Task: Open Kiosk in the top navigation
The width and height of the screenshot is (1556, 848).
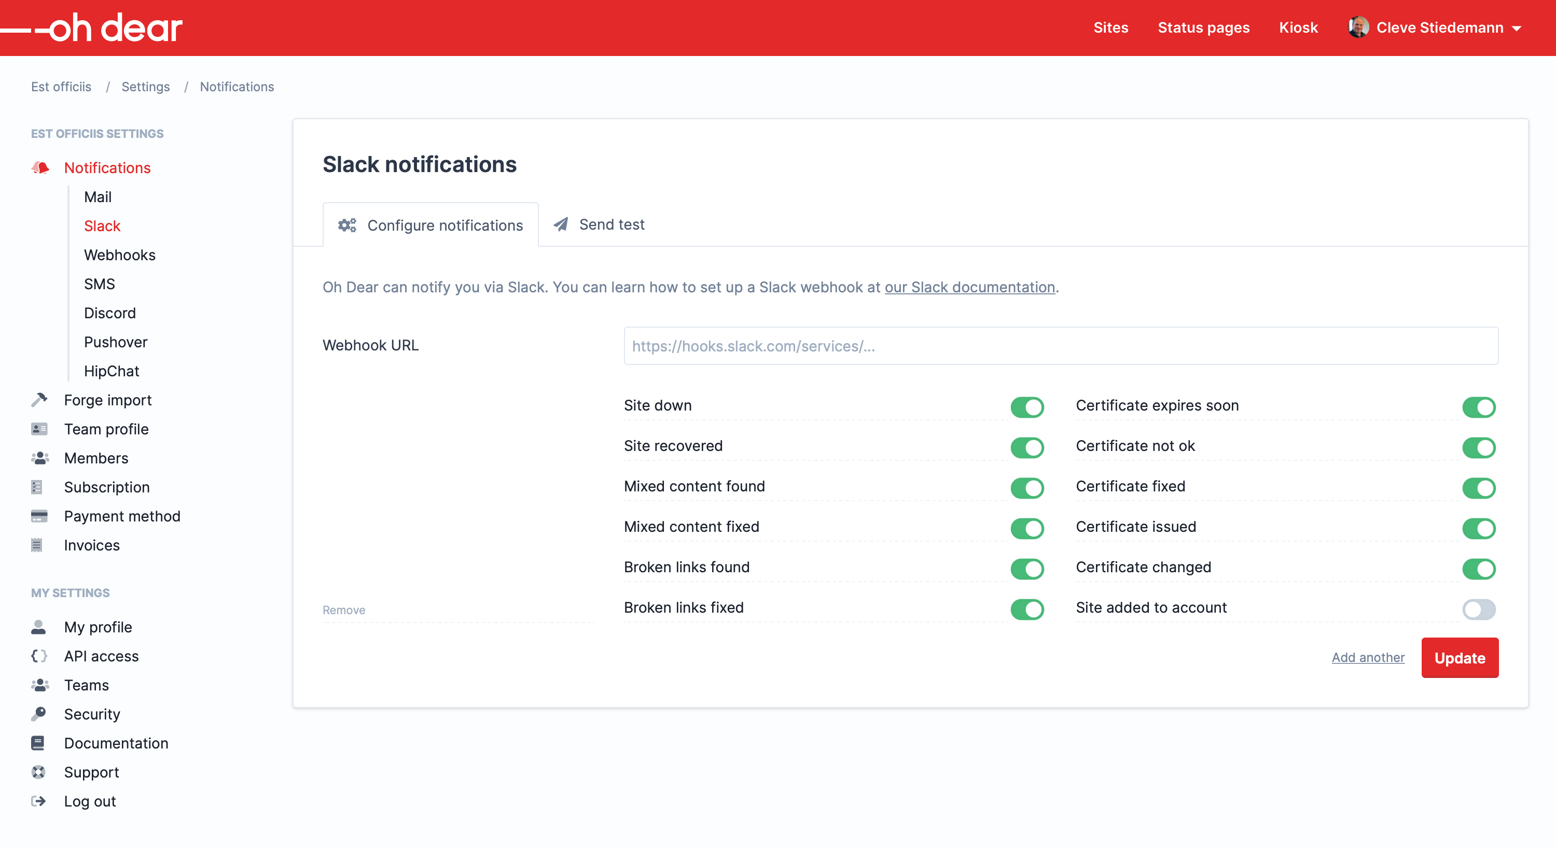Action: pos(1298,28)
